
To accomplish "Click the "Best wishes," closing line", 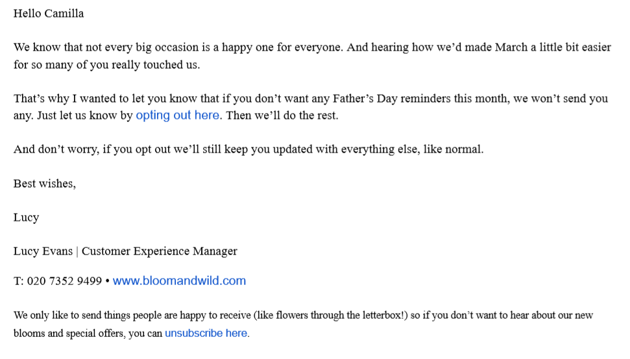I will [45, 184].
